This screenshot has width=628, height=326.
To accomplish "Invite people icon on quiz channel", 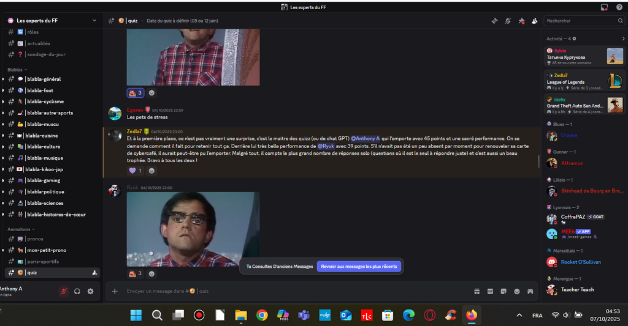I will click(x=94, y=272).
